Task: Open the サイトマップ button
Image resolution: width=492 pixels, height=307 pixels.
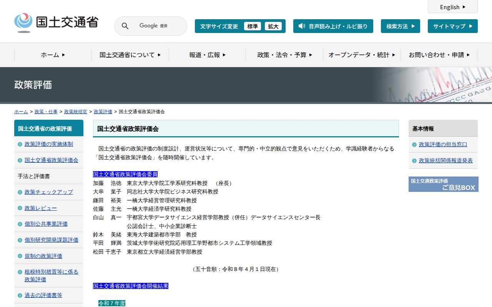Action: click(x=452, y=26)
